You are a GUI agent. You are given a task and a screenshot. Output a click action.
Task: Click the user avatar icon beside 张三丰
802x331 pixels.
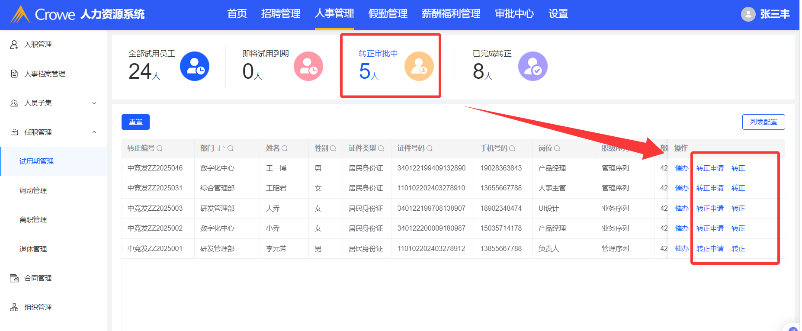click(x=748, y=14)
